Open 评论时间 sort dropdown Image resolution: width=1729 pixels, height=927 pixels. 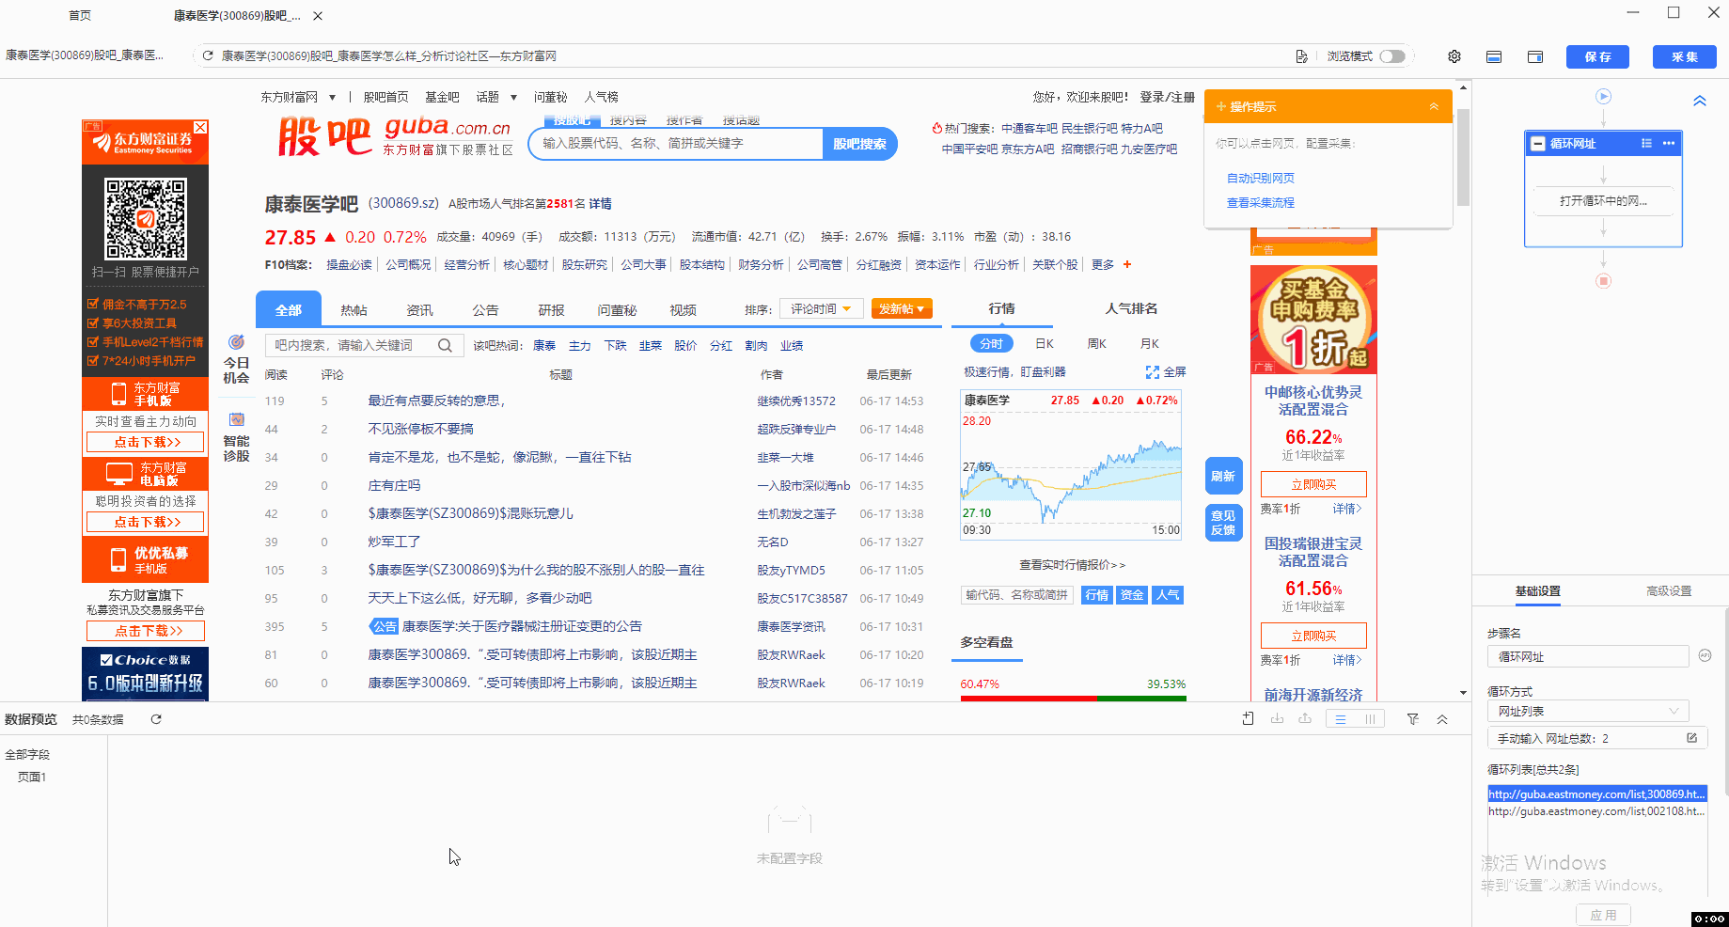[821, 308]
